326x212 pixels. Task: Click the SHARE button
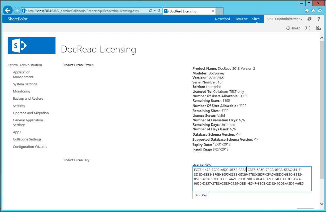point(293,28)
